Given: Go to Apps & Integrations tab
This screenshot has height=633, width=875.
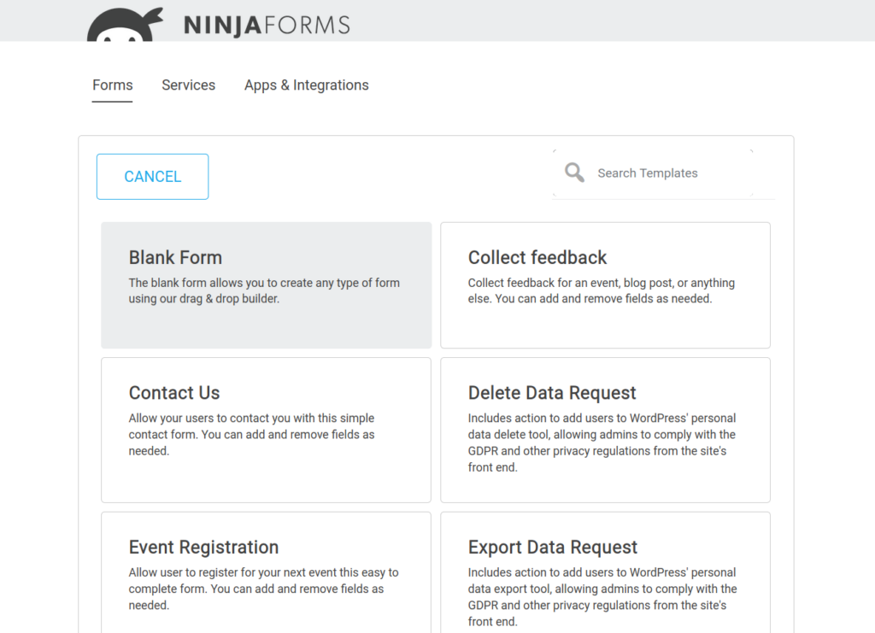Looking at the screenshot, I should [307, 85].
